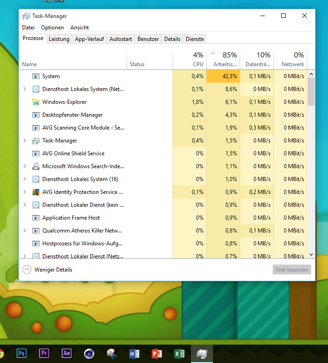Expand Diensthost: Lokales System (Net... row
Viewport: 328px width, 363px height.
[x=24, y=89]
